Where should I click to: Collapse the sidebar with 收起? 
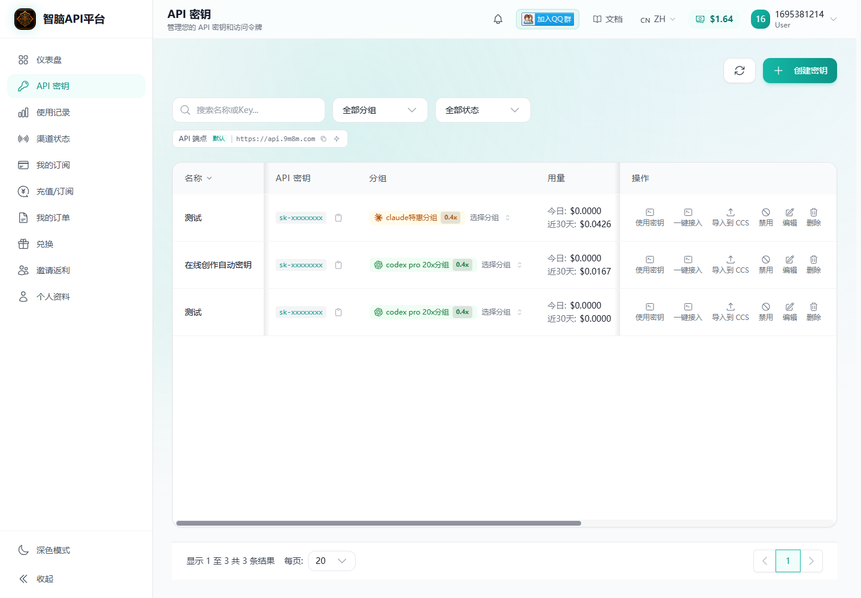[x=76, y=579]
